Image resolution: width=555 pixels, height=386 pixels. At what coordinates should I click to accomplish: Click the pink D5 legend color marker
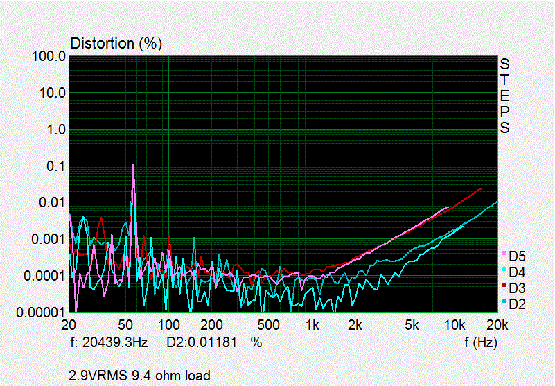[504, 253]
